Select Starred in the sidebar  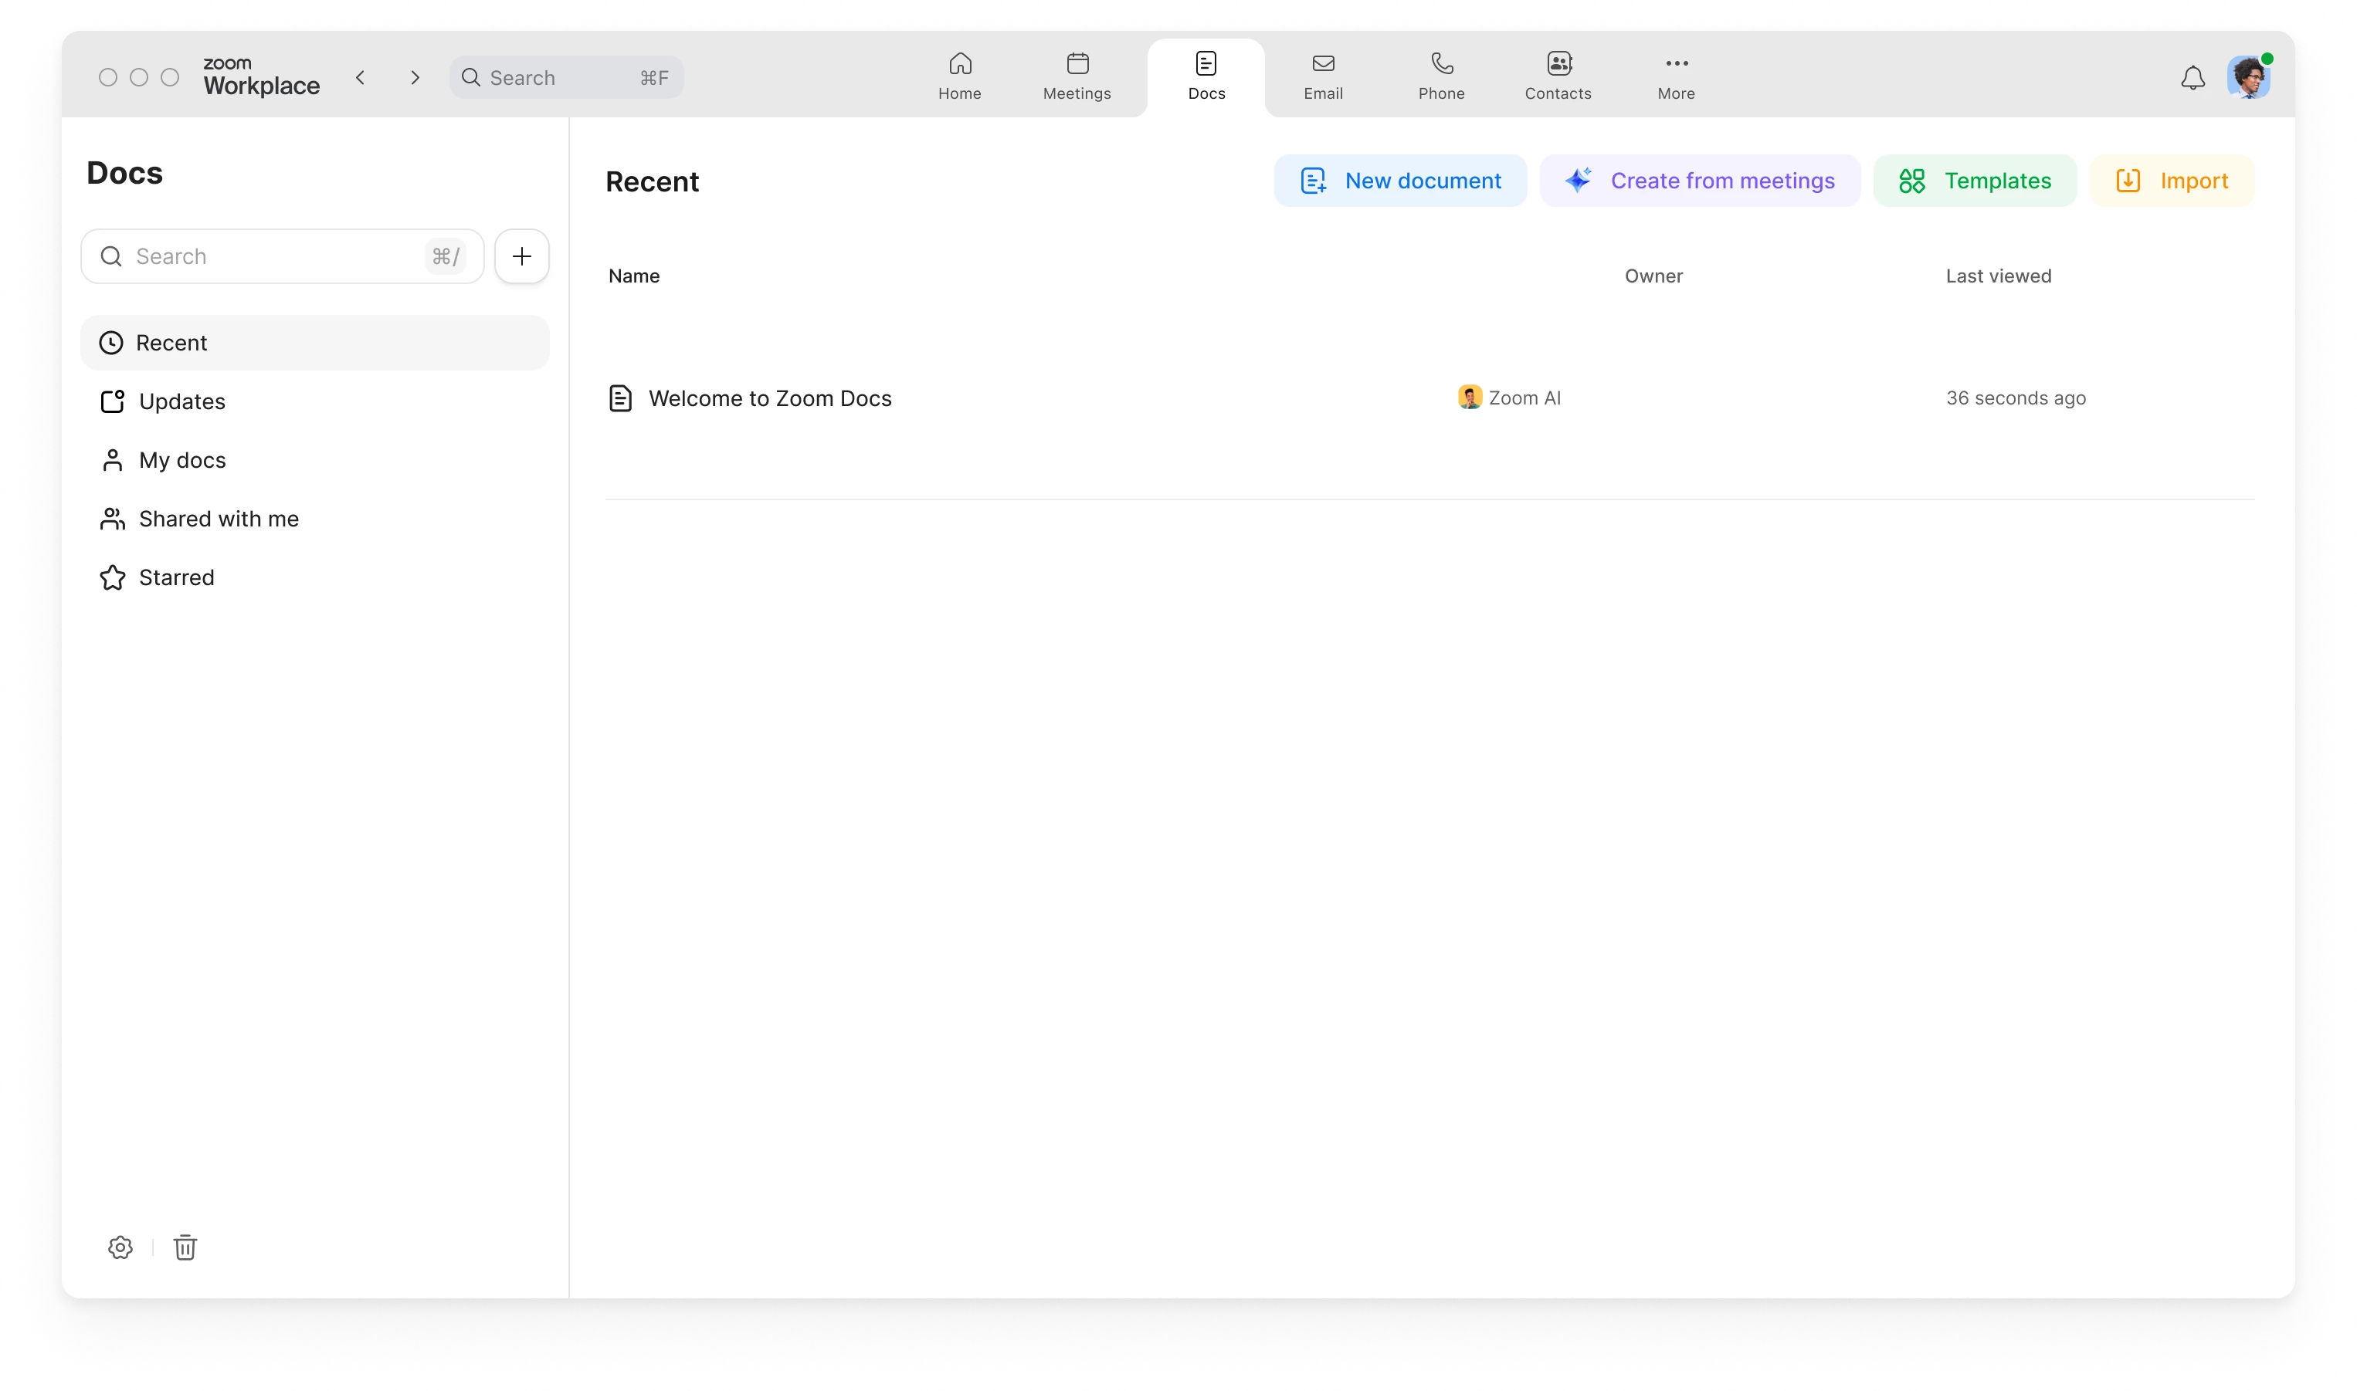pos(176,577)
